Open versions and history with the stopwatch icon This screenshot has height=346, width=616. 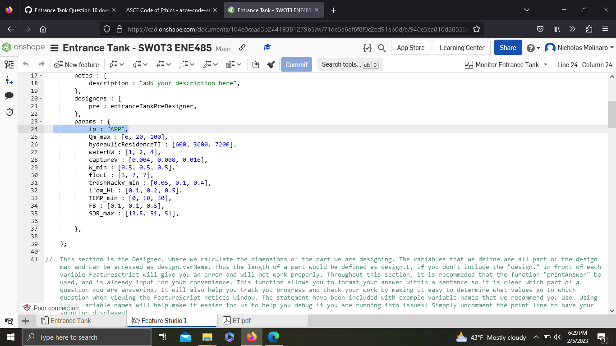[9, 112]
